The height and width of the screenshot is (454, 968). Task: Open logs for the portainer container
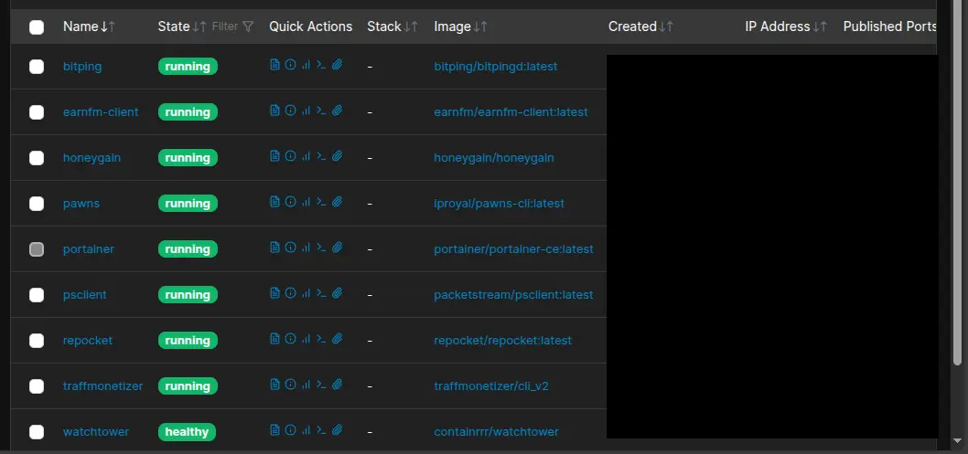pos(275,247)
